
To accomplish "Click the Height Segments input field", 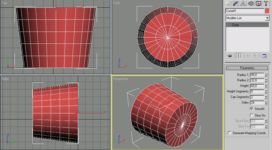I will pos(257,92).
